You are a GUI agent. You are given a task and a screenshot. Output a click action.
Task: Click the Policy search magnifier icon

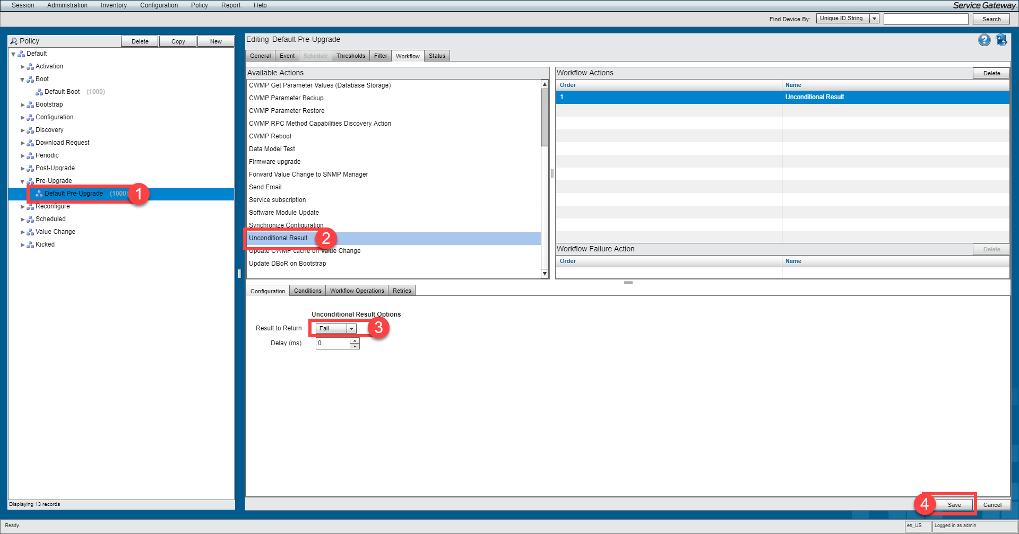tap(14, 41)
